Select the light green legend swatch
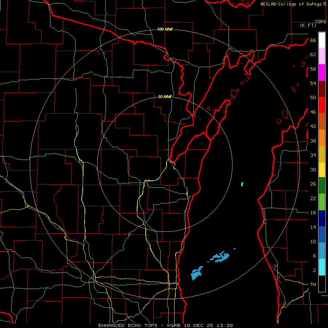 coord(322,202)
